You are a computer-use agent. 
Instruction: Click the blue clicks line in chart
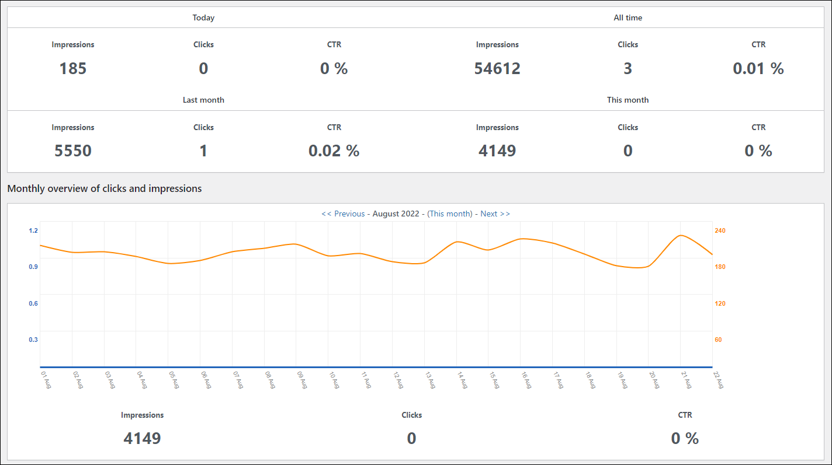click(x=376, y=367)
